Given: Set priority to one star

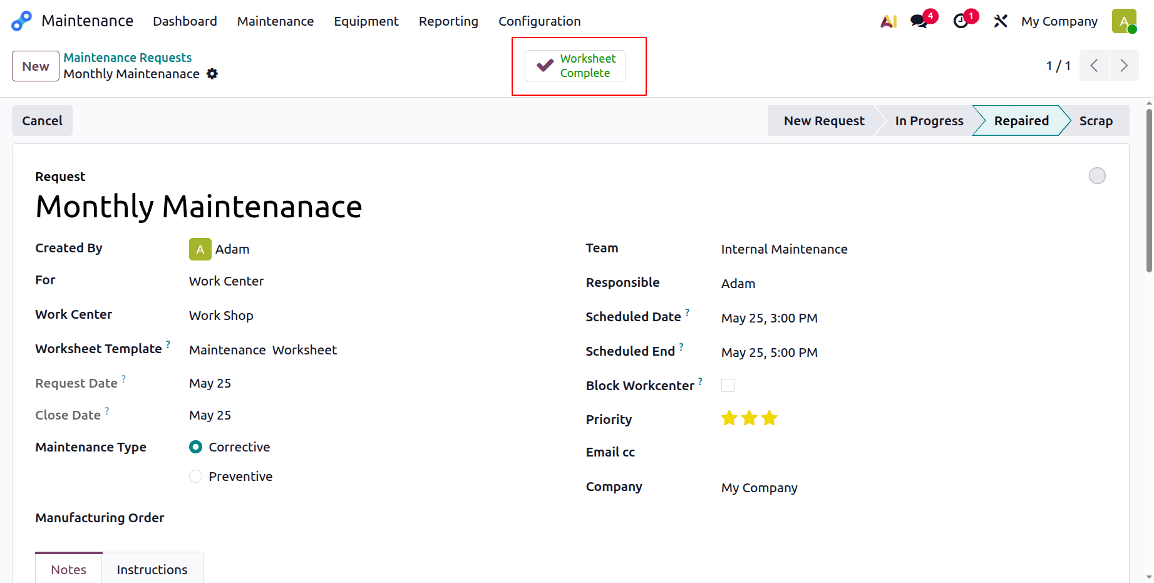Looking at the screenshot, I should coord(729,418).
